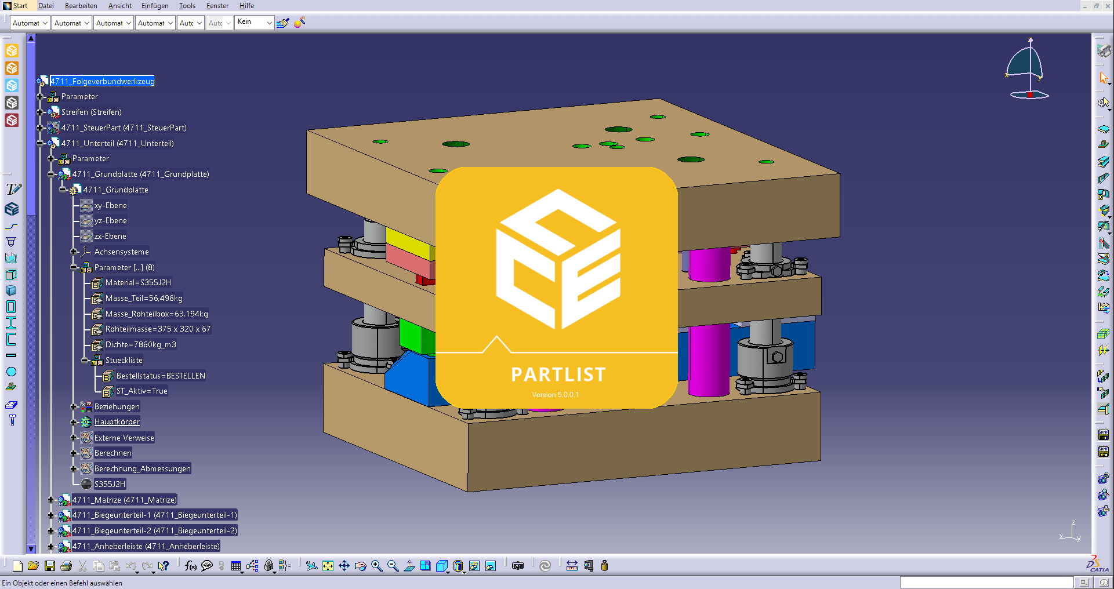Activate the What's This help cursor
The image size is (1114, 589).
coord(164,566)
